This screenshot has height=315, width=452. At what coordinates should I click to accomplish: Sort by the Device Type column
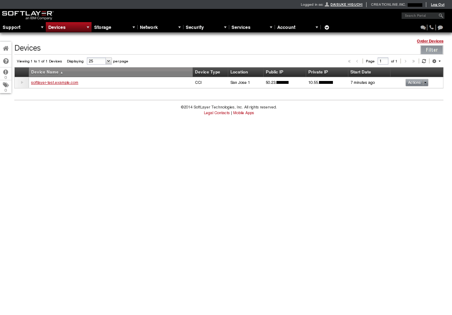[x=210, y=72]
